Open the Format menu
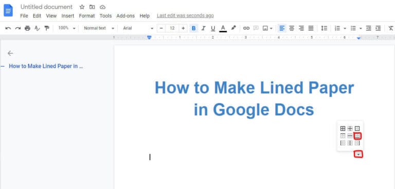Viewport: 395px width, 189px height. pos(87,15)
